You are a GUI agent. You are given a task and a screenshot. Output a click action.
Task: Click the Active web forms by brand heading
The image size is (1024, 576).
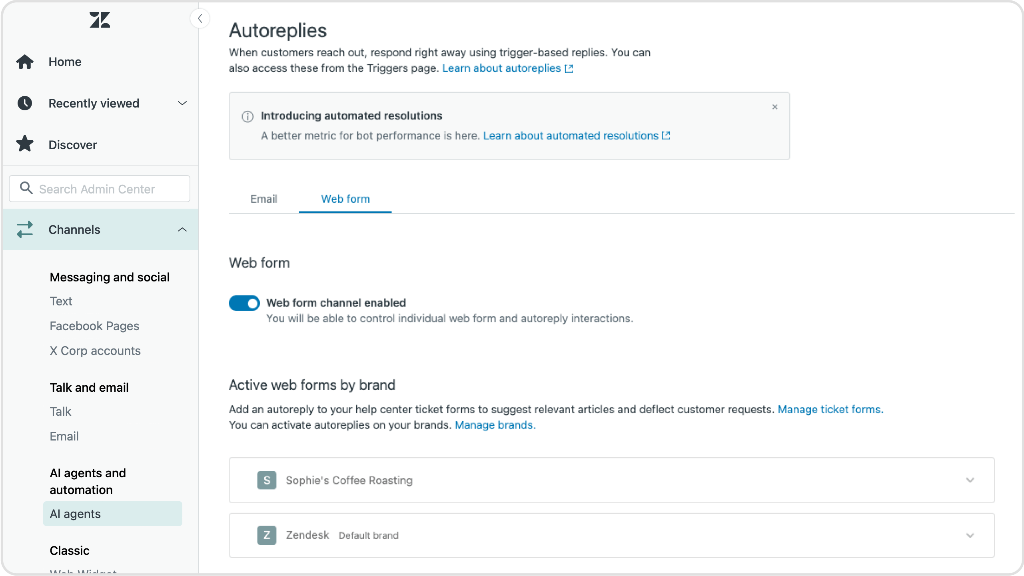click(312, 385)
